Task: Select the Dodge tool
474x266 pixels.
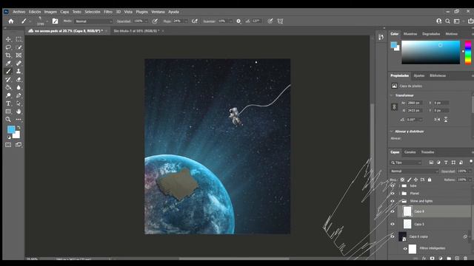Action: pyautogui.click(x=8, y=95)
